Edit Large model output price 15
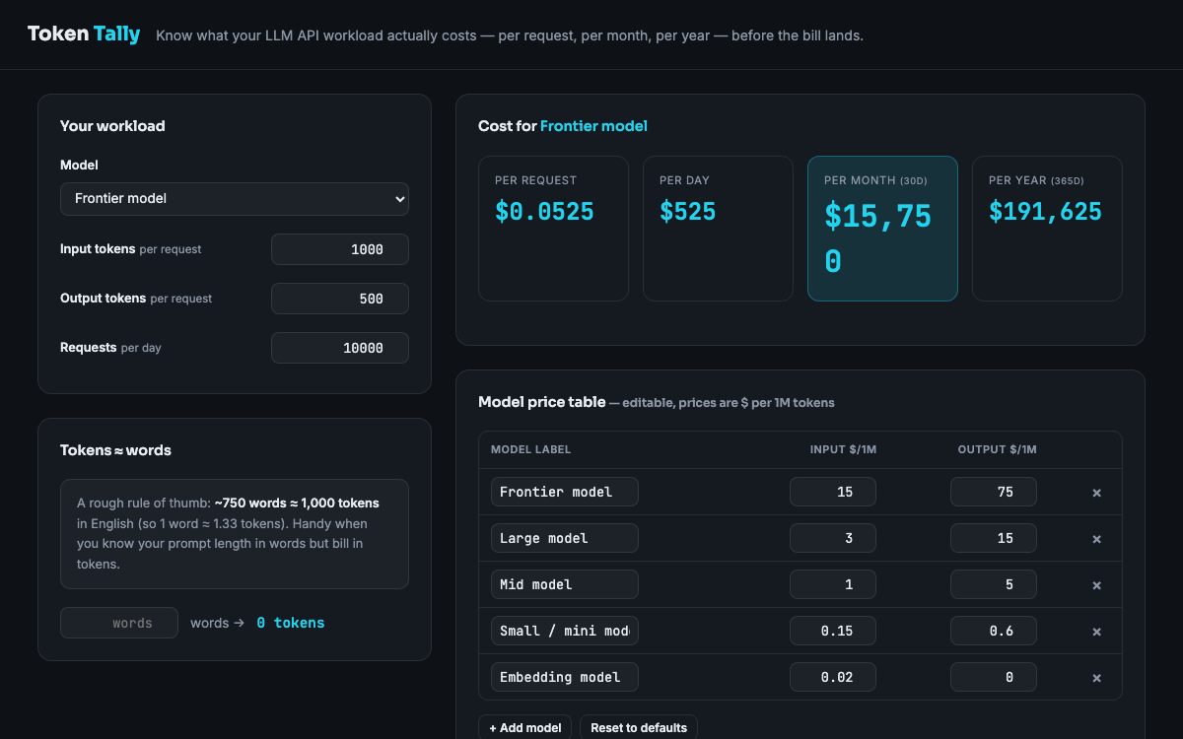Image resolution: width=1183 pixels, height=739 pixels. [994, 538]
